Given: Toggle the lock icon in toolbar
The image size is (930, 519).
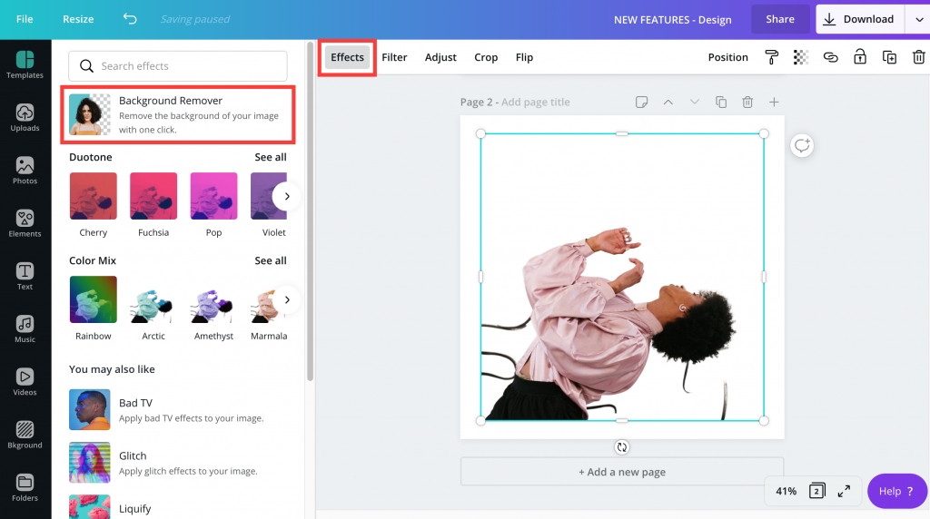Looking at the screenshot, I should [x=859, y=57].
